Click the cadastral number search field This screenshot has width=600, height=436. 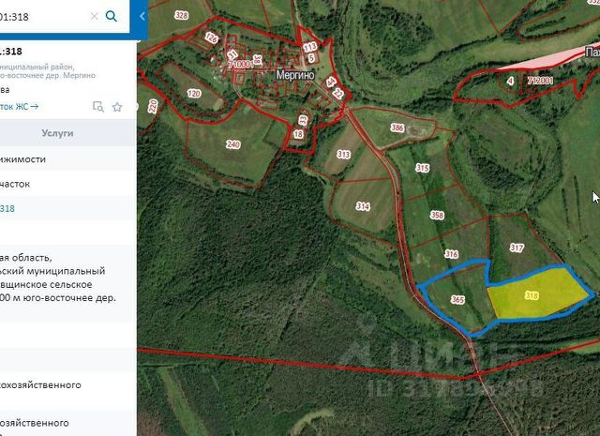coord(42,17)
